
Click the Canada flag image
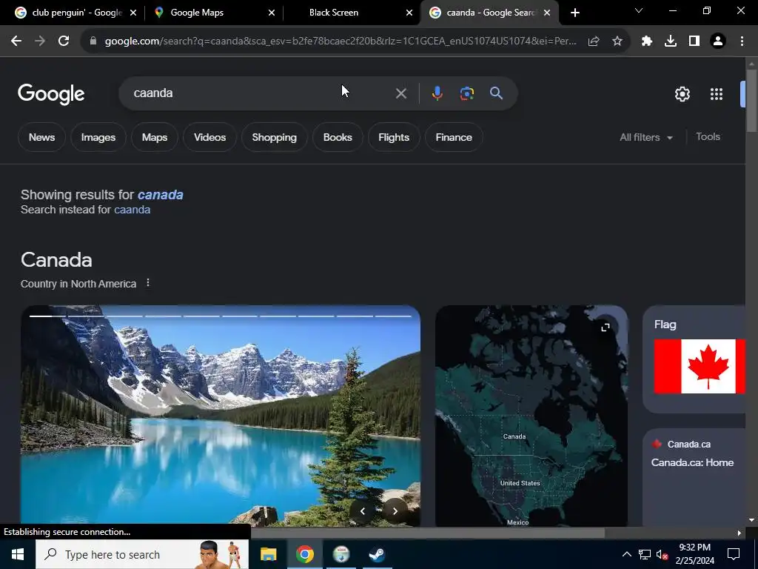point(700,366)
